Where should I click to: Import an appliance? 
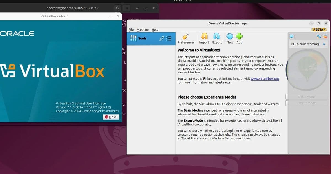click(204, 38)
